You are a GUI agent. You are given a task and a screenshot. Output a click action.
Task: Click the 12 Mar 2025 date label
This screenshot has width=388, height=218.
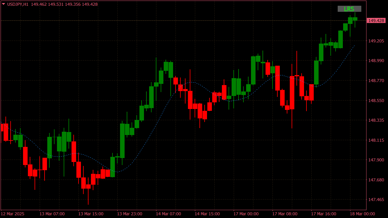[x=13, y=214]
